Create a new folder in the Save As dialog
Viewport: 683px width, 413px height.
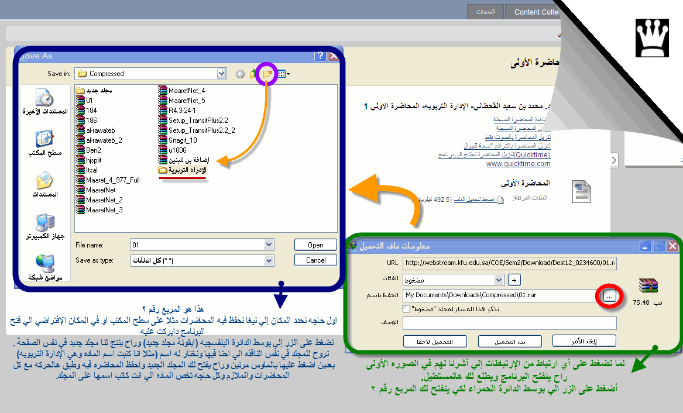[267, 74]
